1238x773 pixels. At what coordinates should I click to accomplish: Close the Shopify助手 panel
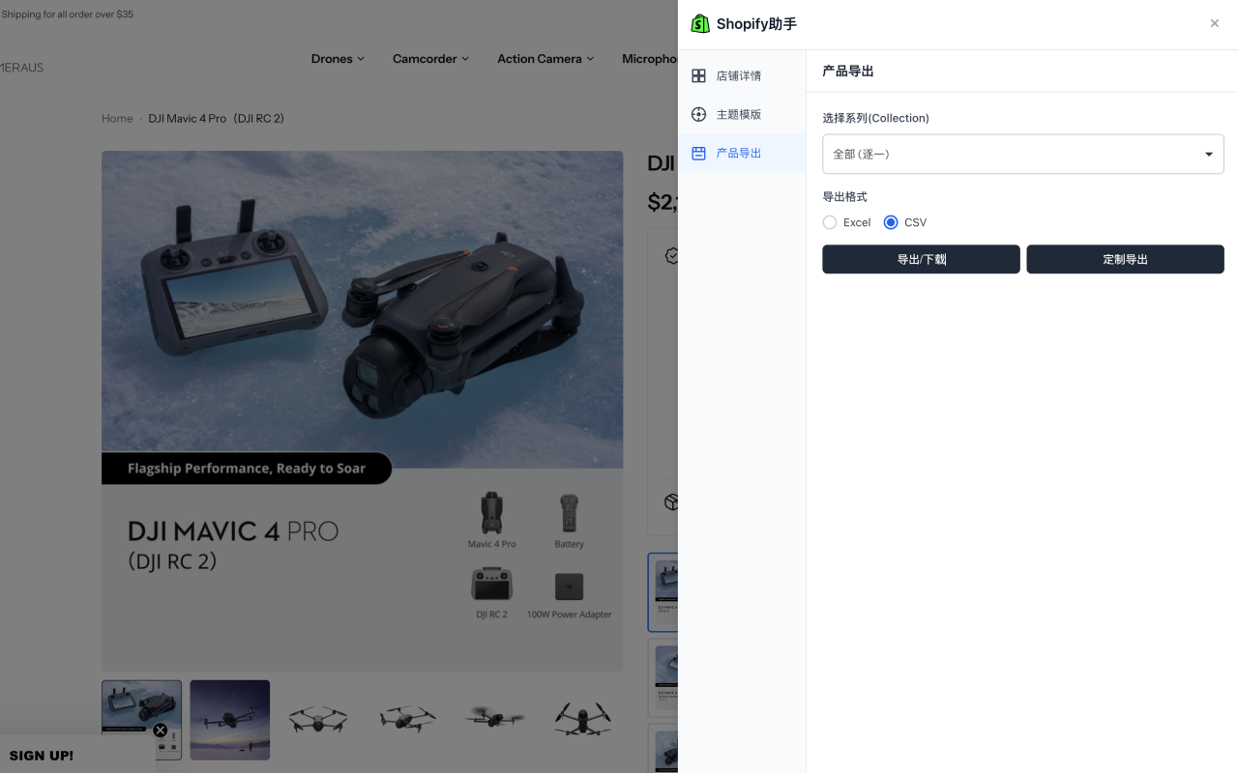[x=1214, y=24]
